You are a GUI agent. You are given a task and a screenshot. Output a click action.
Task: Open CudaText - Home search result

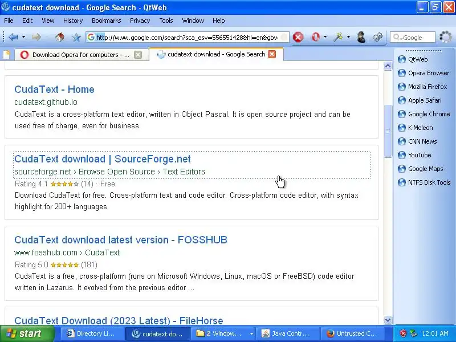click(54, 89)
